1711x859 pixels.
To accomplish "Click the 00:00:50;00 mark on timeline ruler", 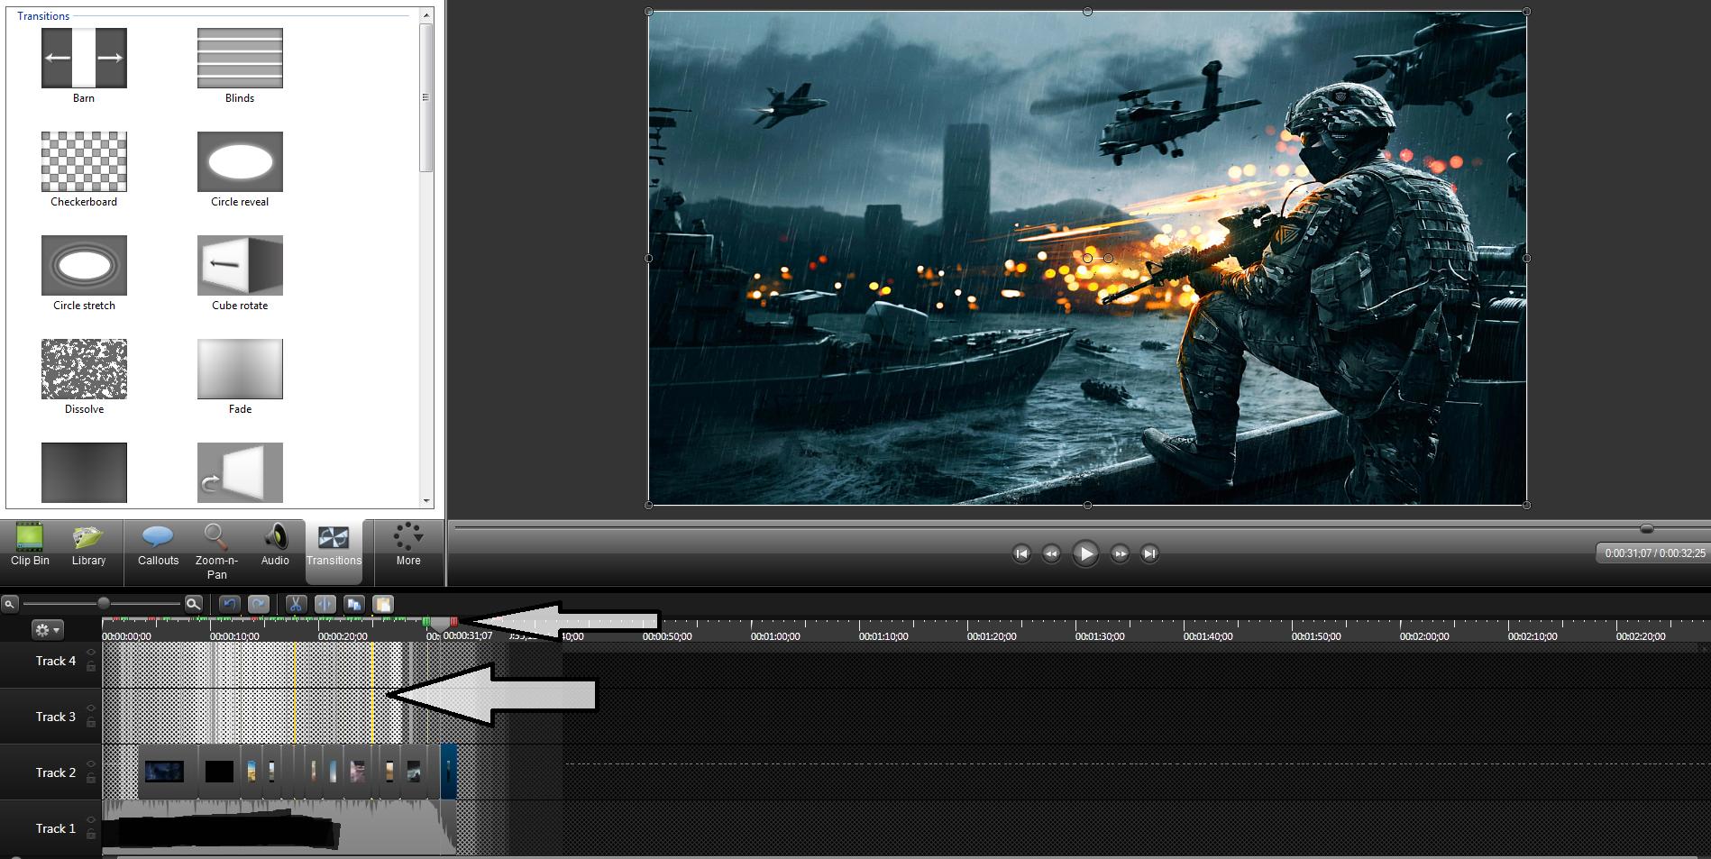I will tap(667, 636).
